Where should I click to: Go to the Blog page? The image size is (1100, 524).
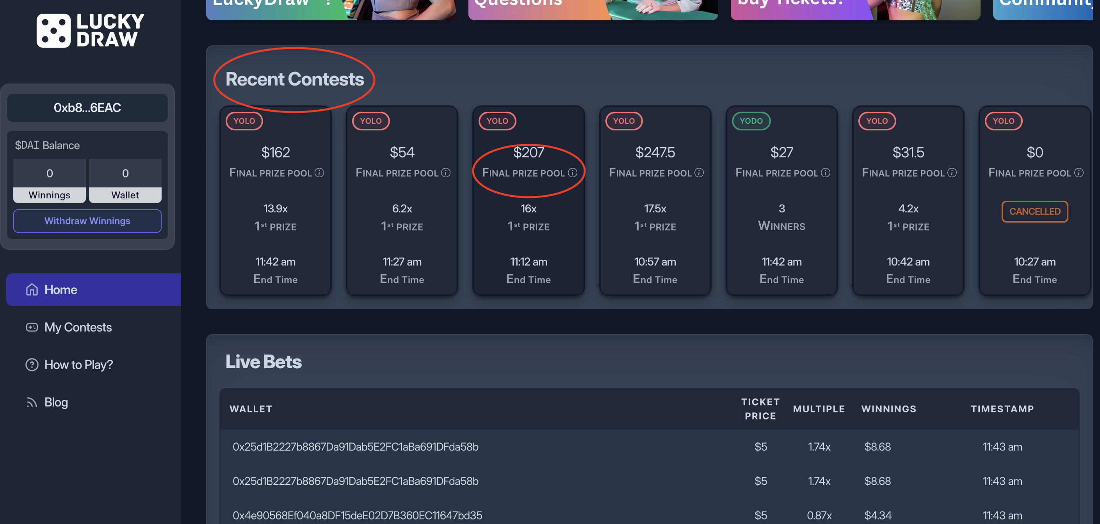pos(56,402)
